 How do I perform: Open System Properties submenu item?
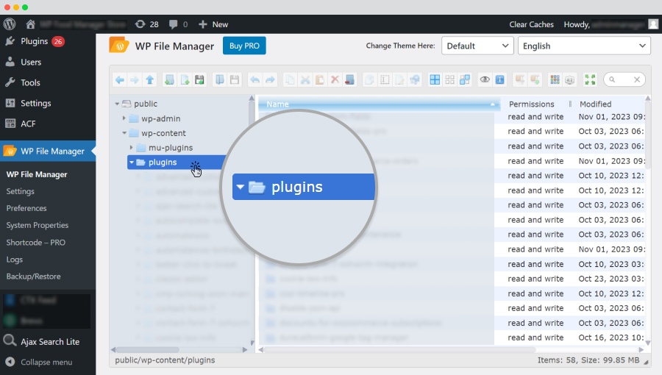(38, 225)
